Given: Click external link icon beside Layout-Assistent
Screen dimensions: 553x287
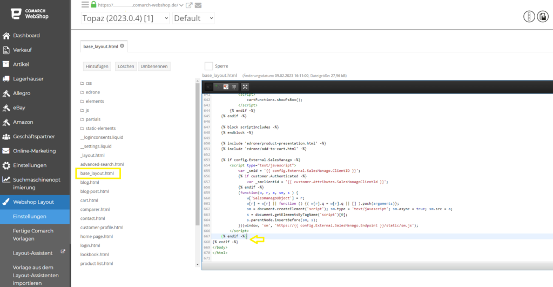Looking at the screenshot, I should tap(63, 251).
